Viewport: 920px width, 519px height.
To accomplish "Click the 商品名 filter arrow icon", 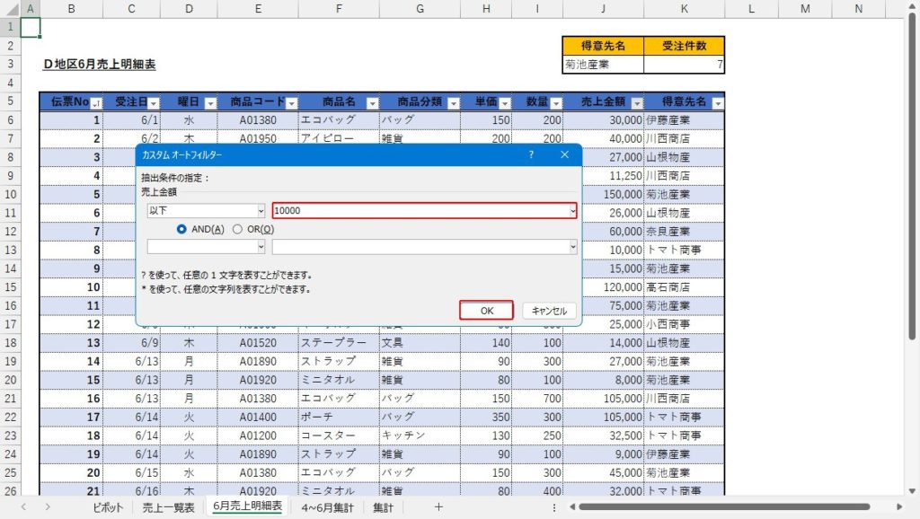I will (371, 103).
